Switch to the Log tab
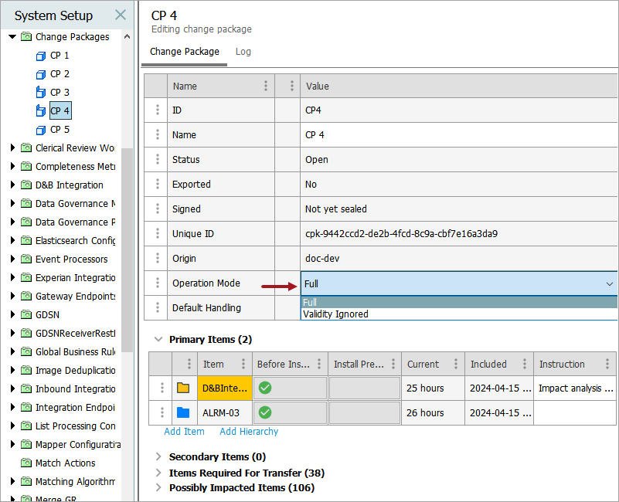Image resolution: width=619 pixels, height=502 pixels. [x=243, y=52]
